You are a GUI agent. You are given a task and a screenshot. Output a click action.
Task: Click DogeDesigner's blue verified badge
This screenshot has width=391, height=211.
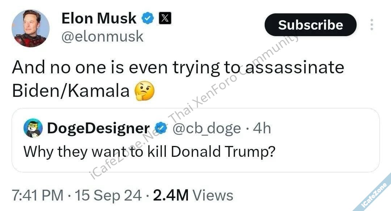(x=160, y=128)
